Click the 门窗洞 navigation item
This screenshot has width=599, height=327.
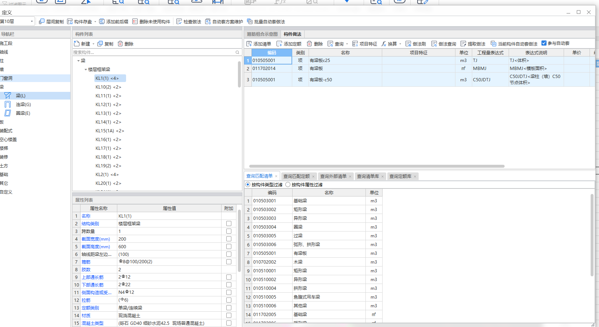pos(35,78)
